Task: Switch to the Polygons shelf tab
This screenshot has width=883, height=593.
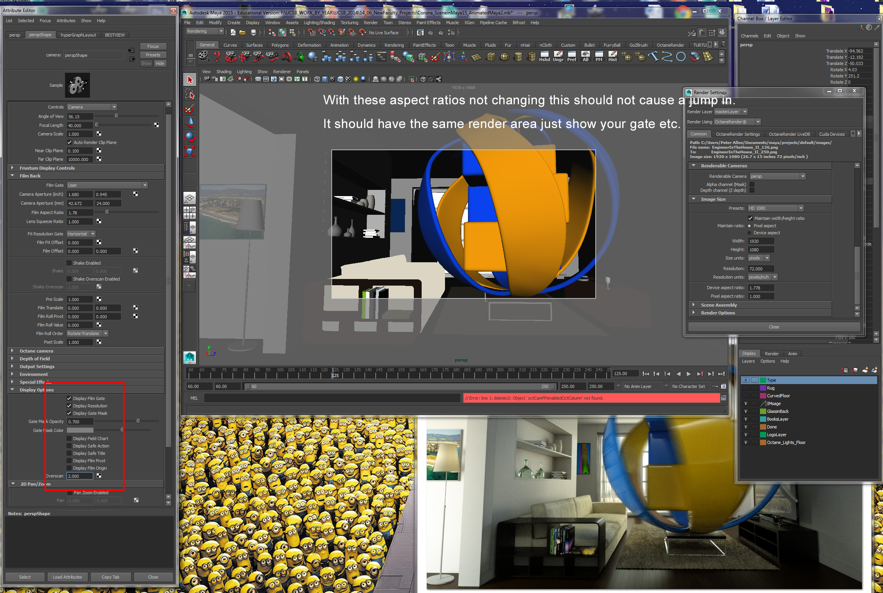Action: click(x=280, y=45)
